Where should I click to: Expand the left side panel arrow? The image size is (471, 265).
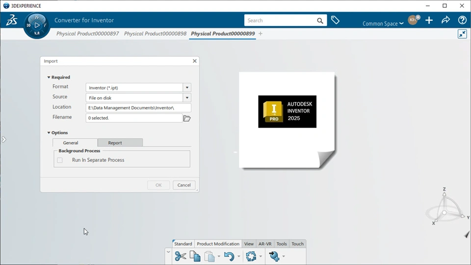3,139
